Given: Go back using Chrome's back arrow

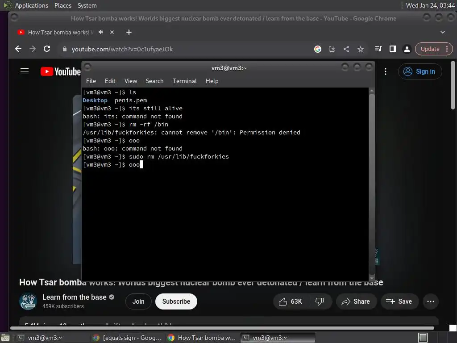Looking at the screenshot, I should coord(18,49).
